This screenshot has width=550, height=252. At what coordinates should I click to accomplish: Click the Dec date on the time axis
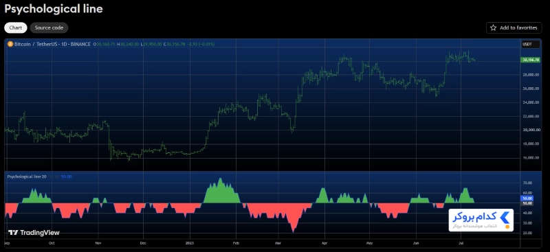pyautogui.click(x=143, y=242)
